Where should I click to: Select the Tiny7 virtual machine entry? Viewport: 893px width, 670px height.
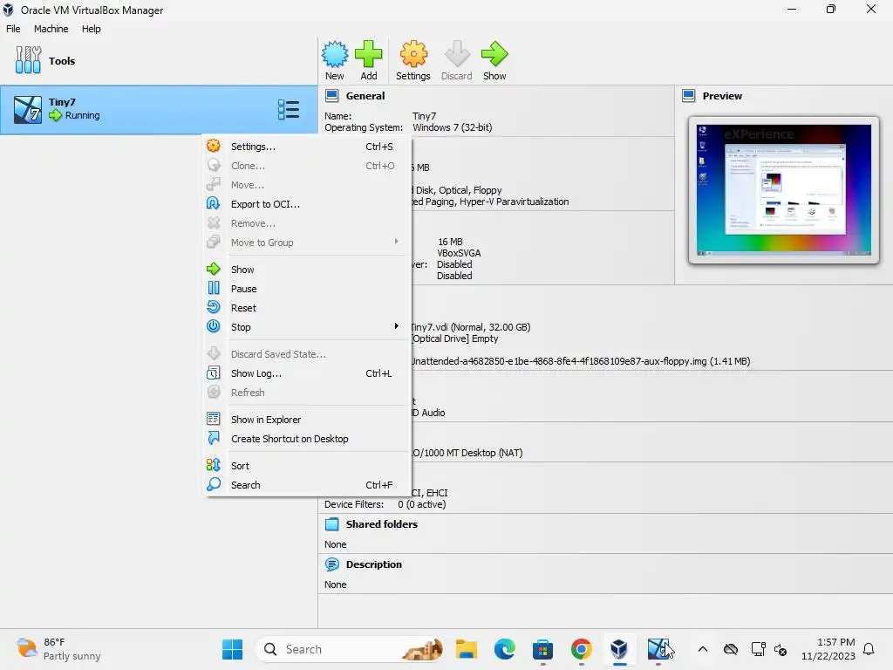point(159,109)
